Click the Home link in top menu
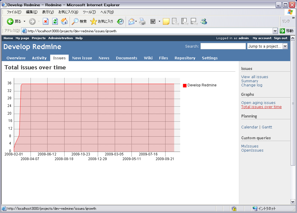 [8, 38]
